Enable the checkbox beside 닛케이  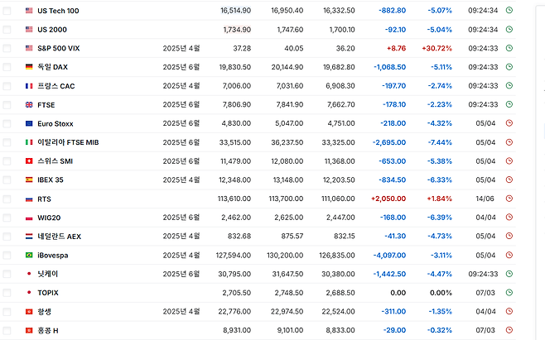point(7,274)
